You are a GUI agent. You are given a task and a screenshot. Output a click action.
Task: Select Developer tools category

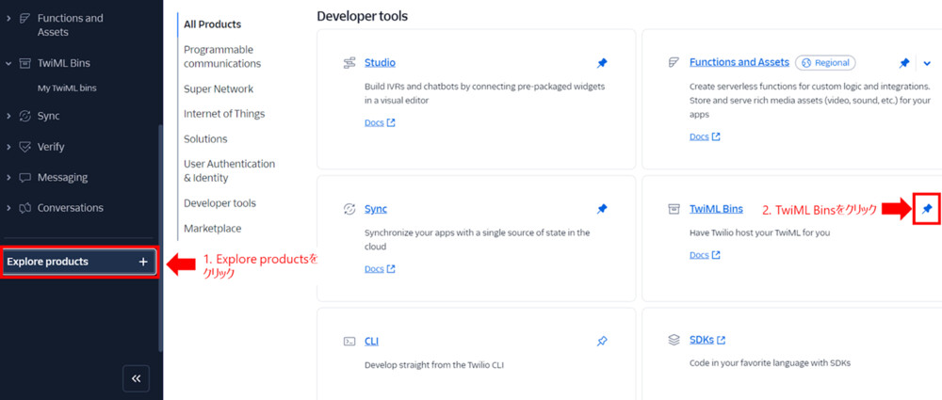(219, 203)
